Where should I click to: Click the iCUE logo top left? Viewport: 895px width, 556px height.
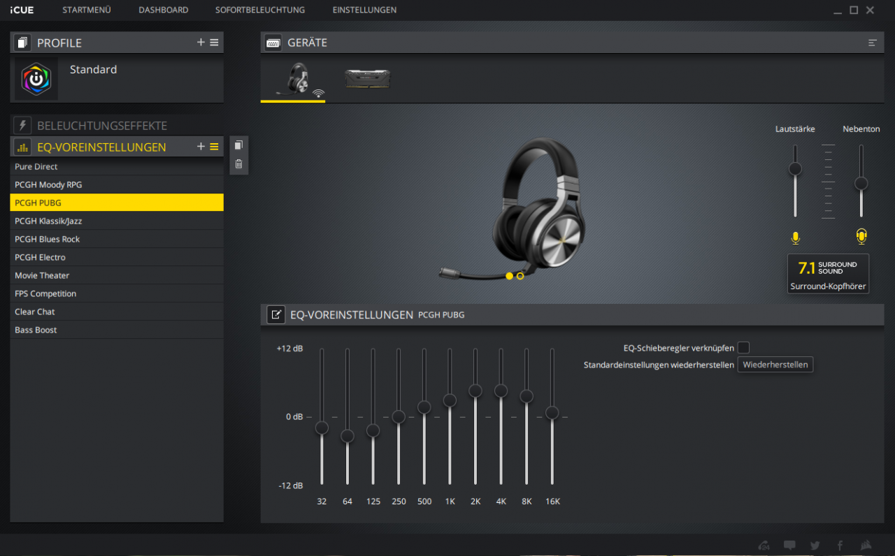[22, 10]
